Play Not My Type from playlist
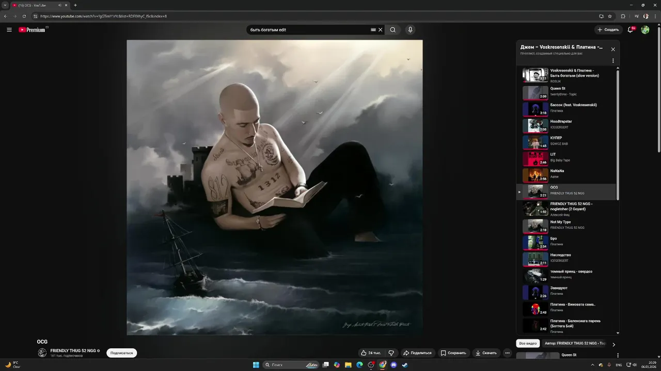The image size is (661, 371). click(566, 226)
